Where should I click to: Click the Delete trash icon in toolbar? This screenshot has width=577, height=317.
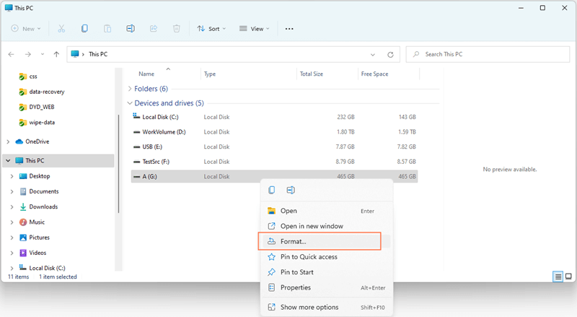click(x=177, y=29)
